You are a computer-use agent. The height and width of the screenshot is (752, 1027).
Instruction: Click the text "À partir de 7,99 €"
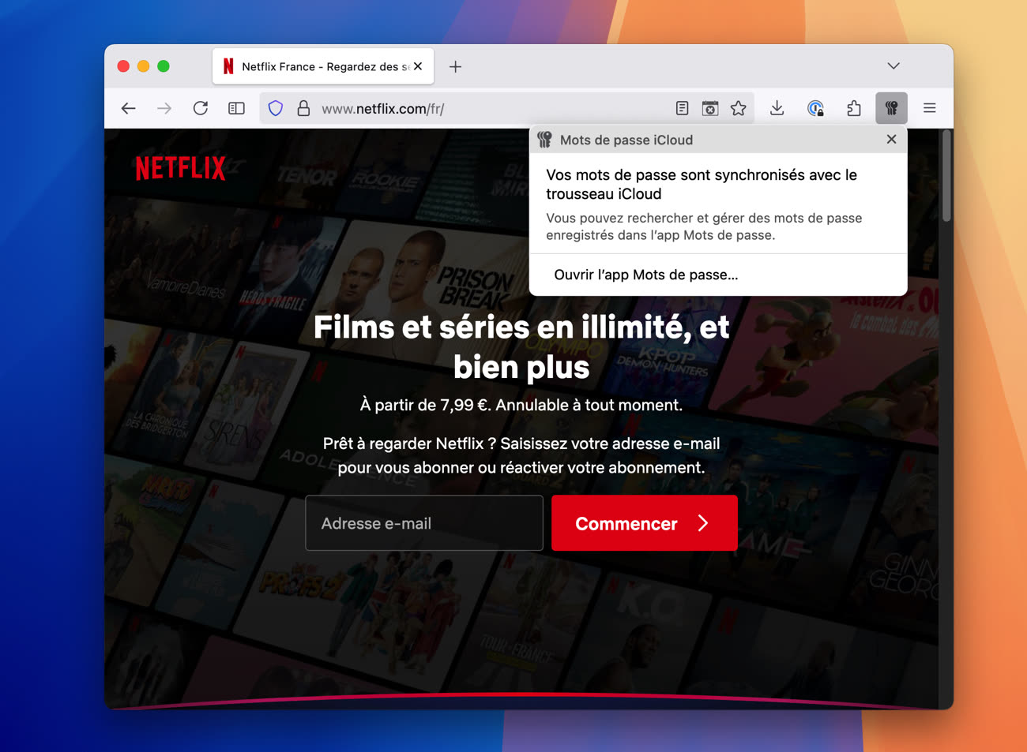tap(424, 405)
